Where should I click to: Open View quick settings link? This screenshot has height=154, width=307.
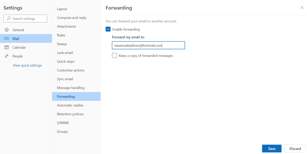click(27, 65)
